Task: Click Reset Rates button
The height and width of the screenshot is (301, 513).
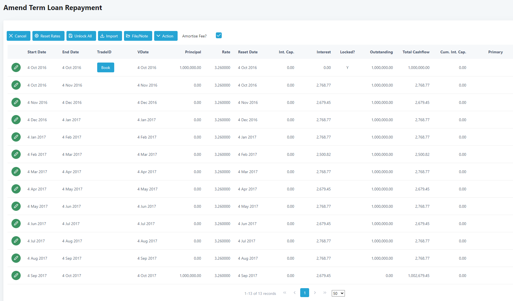Action: pos(48,36)
